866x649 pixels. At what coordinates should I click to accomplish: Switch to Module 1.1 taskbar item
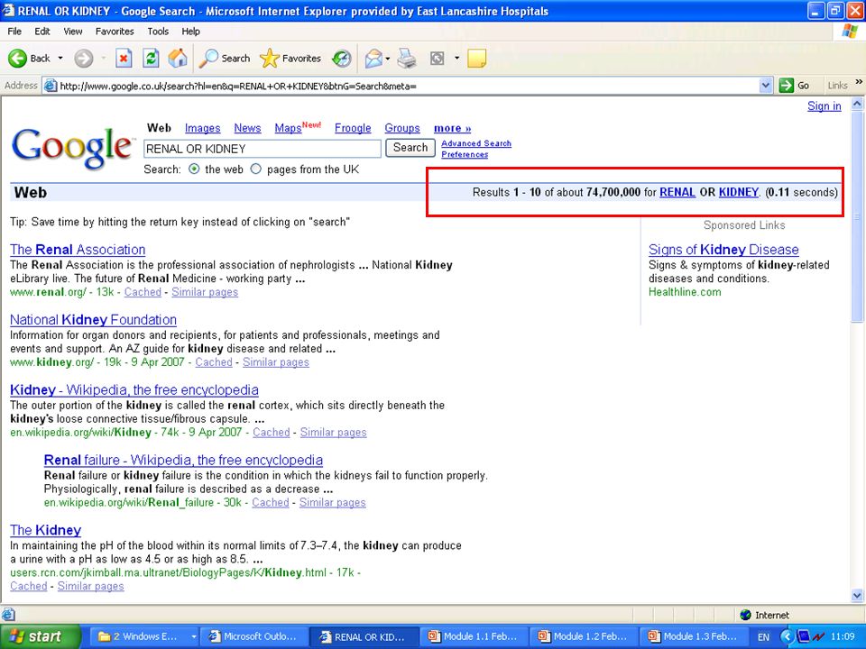473,636
